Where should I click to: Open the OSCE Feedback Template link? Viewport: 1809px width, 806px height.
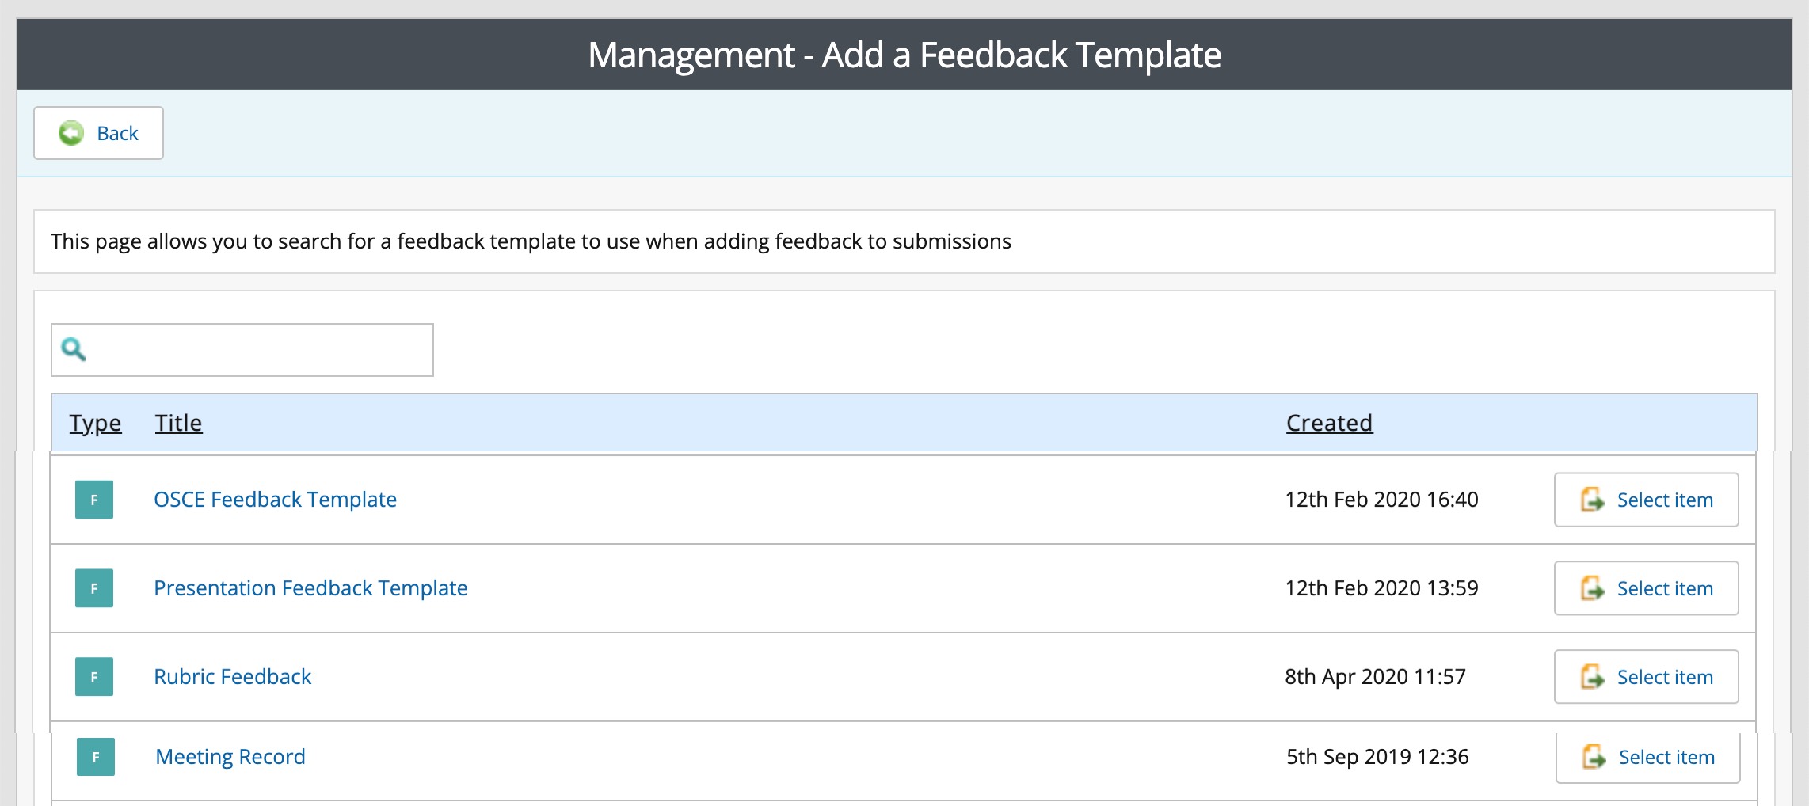pos(275,500)
